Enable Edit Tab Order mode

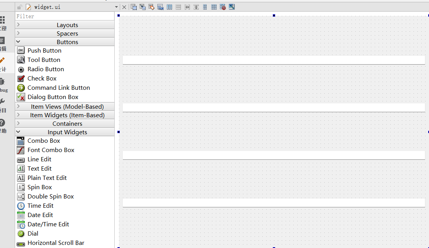point(160,7)
